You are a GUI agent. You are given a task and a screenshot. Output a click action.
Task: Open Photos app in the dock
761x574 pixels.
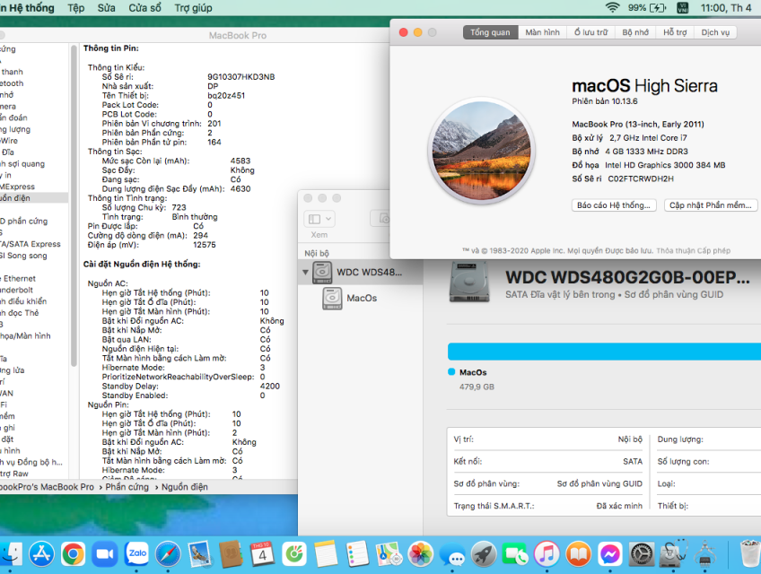pos(420,553)
